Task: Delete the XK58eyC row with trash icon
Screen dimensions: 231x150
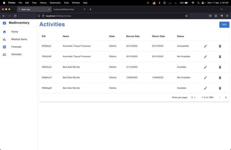Action: (x=220, y=46)
